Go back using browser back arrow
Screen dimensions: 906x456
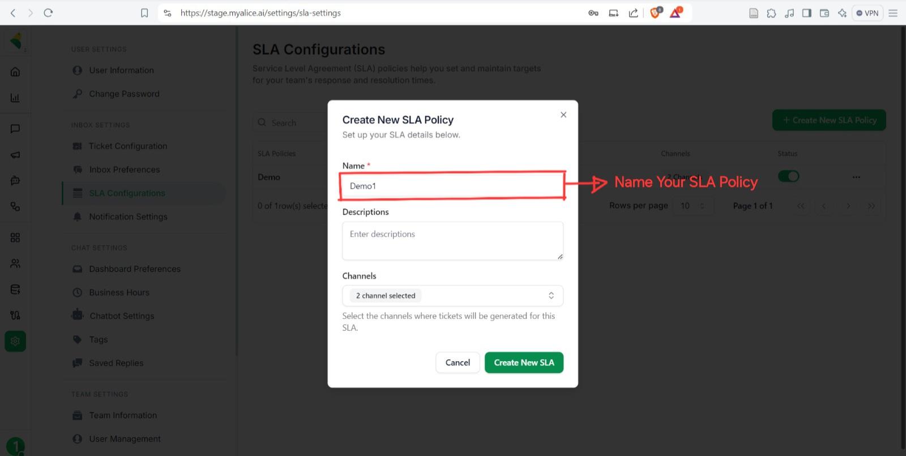(14, 12)
